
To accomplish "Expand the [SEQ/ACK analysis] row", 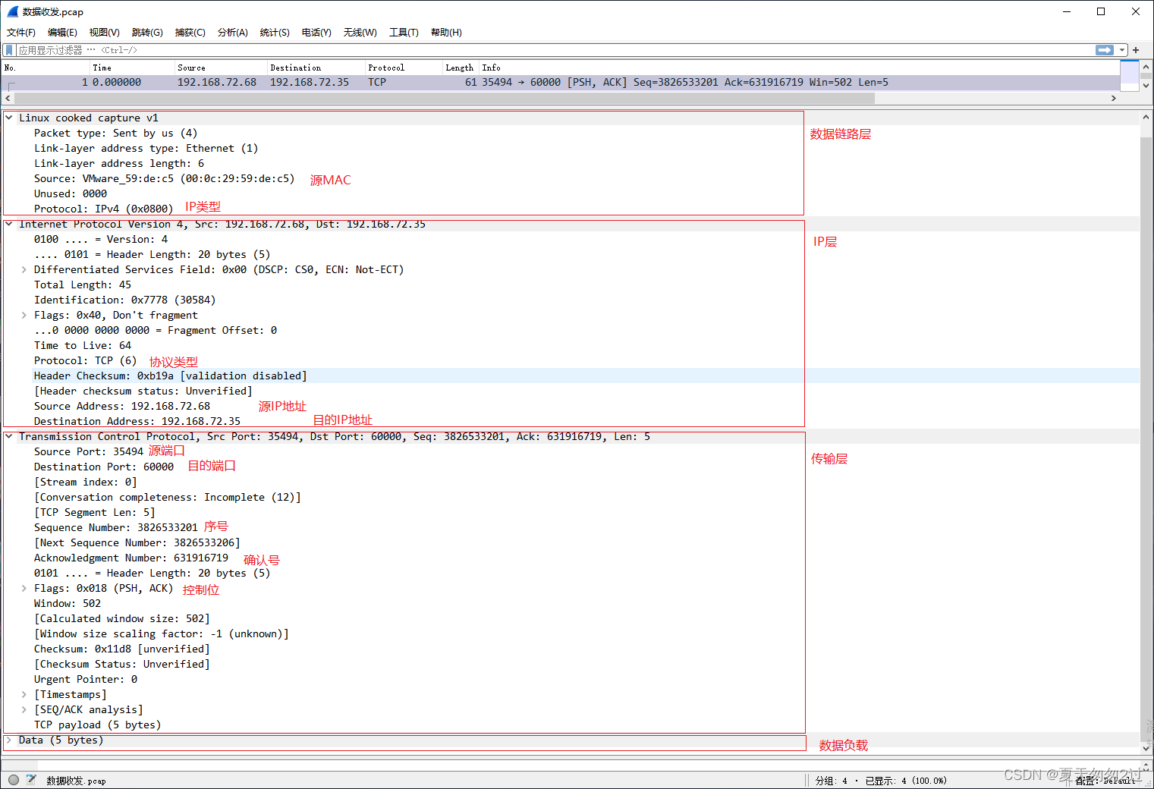I will (x=24, y=709).
